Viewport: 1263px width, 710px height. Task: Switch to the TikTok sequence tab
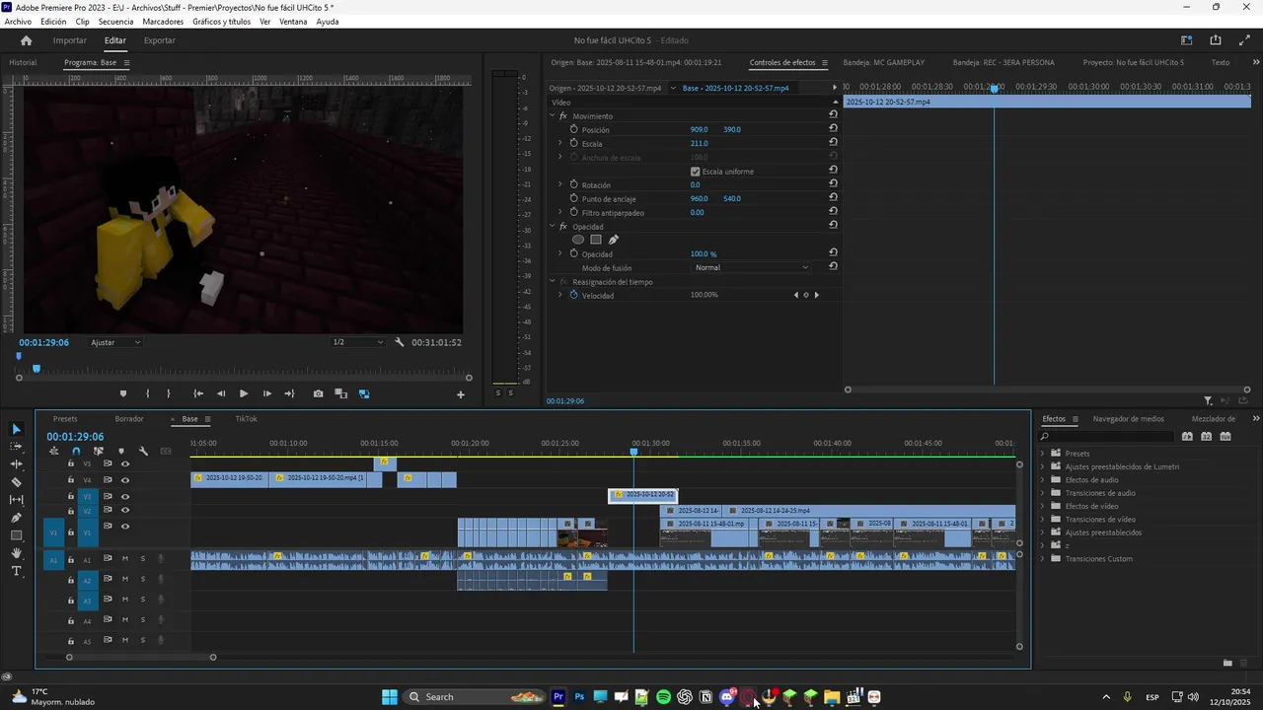(246, 419)
